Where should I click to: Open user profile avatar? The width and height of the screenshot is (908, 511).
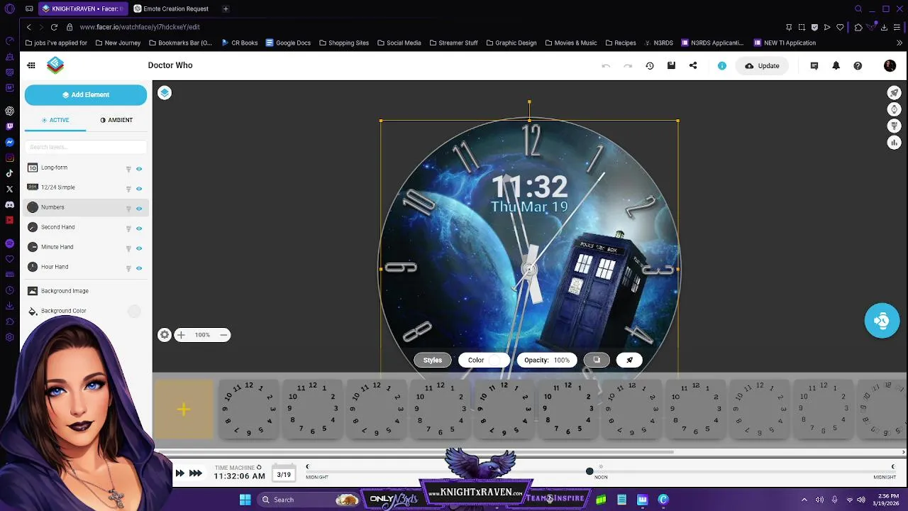pos(890,65)
